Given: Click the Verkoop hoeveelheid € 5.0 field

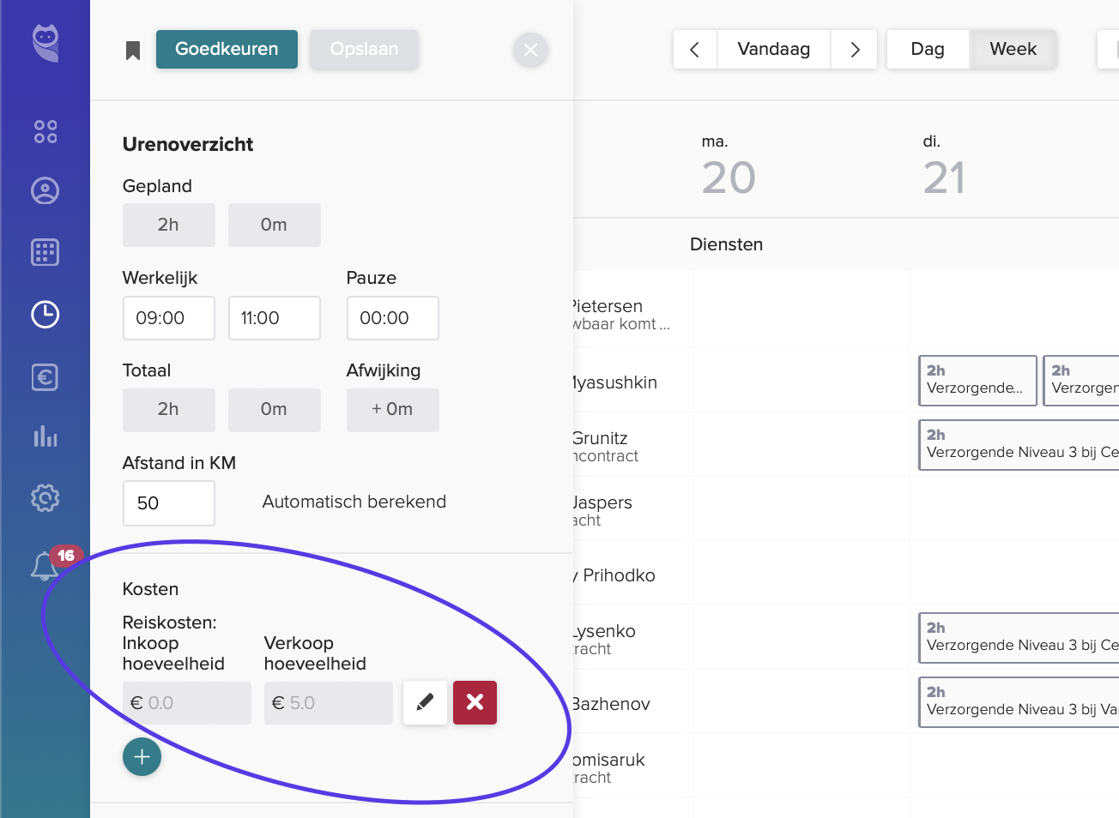Looking at the screenshot, I should click(329, 703).
